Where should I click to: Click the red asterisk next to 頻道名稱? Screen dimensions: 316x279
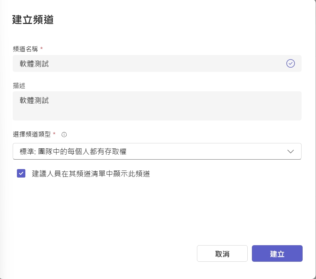(42, 48)
